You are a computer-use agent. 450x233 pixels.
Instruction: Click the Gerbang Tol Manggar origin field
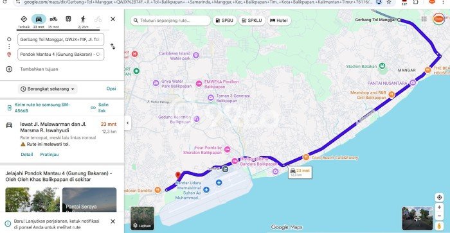[x=61, y=40]
